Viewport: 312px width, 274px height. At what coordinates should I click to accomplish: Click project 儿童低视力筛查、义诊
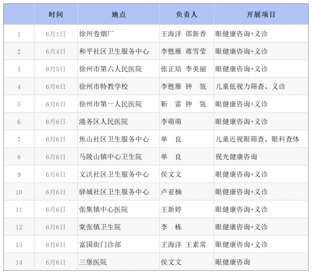click(250, 86)
